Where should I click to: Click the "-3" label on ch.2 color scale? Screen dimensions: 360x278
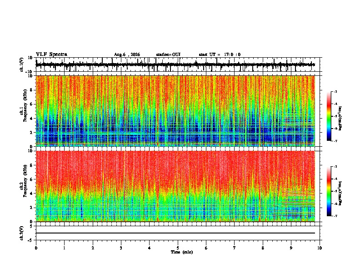335,167
